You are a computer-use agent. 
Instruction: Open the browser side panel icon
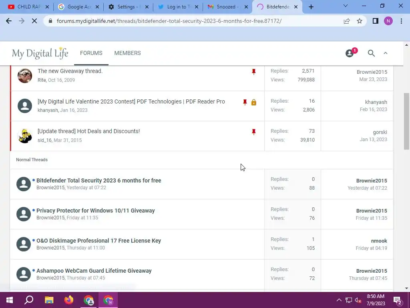376,21
